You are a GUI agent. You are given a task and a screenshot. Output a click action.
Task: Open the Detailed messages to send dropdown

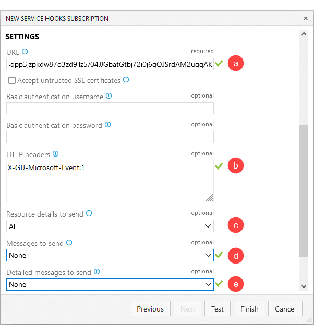point(110,284)
